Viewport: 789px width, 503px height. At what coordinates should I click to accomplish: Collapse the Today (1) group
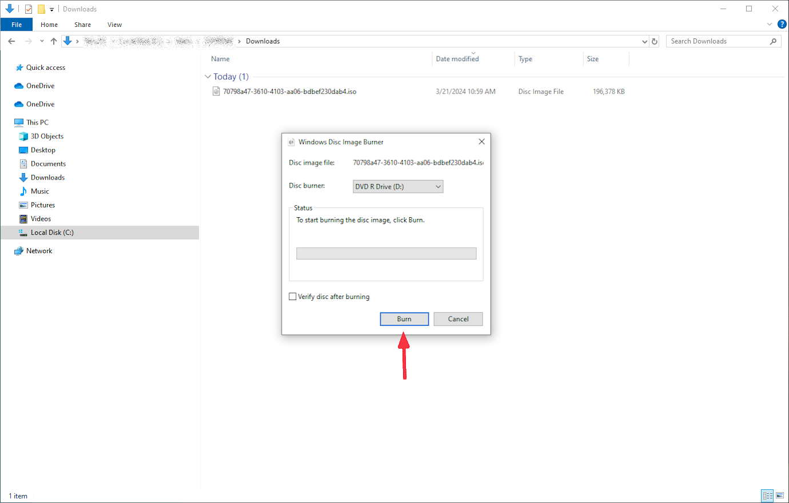click(208, 76)
